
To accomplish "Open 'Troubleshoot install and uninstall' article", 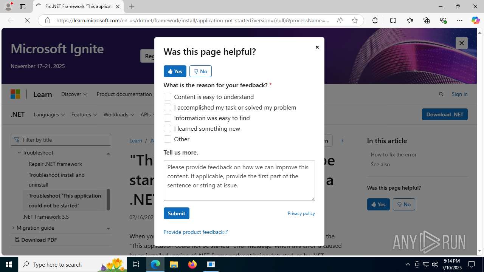I will point(57,180).
